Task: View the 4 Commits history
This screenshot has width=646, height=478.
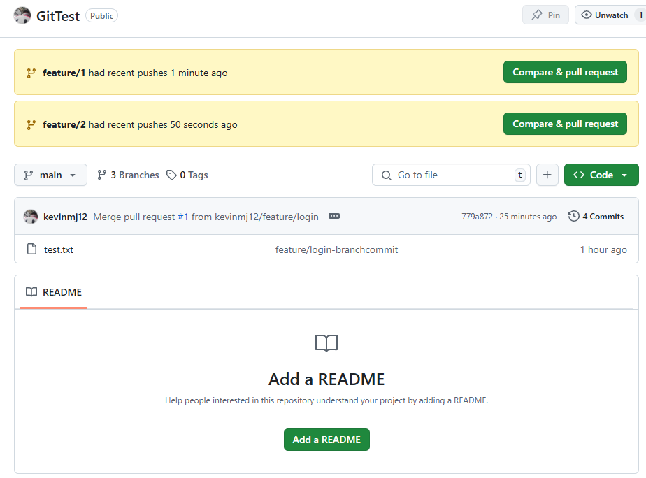Action: pos(596,217)
